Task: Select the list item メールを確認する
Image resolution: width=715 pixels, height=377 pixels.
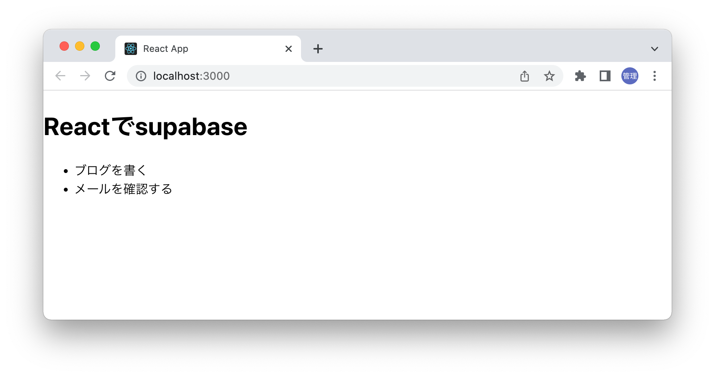Action: 123,189
